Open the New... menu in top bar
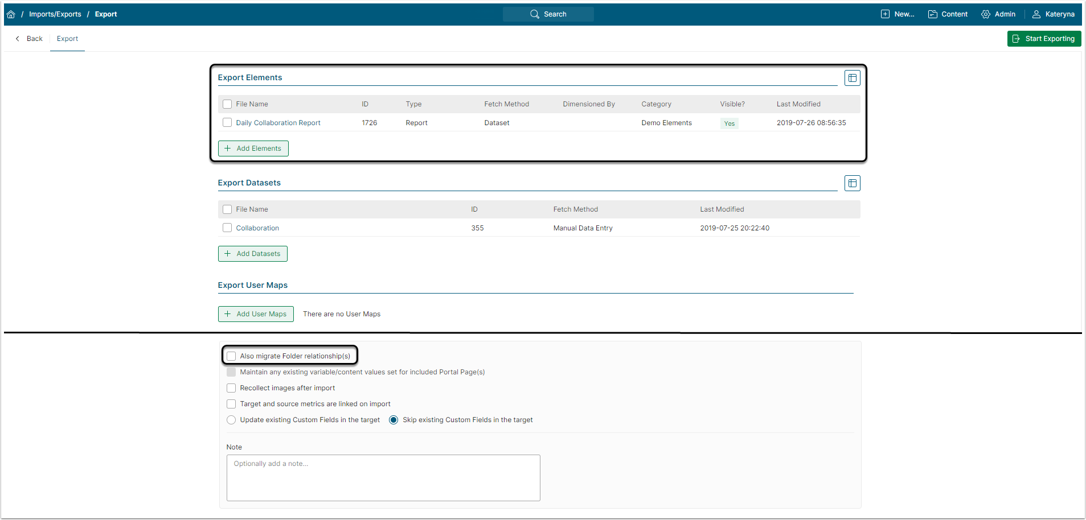 [898, 14]
